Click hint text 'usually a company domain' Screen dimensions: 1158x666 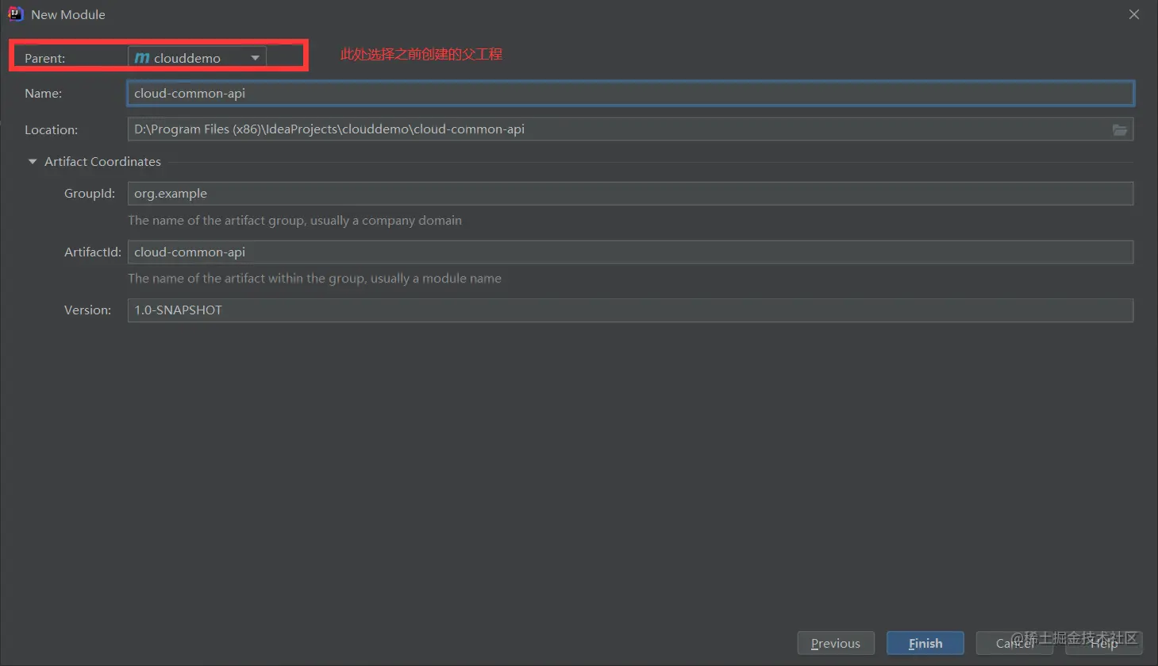click(386, 221)
